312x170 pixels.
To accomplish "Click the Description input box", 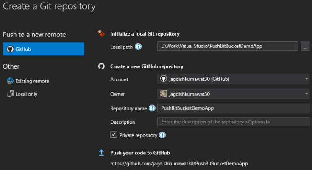I will click(x=233, y=122).
